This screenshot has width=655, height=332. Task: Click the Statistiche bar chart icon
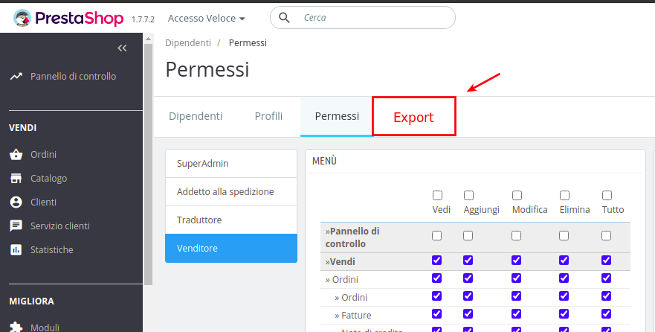coord(16,249)
